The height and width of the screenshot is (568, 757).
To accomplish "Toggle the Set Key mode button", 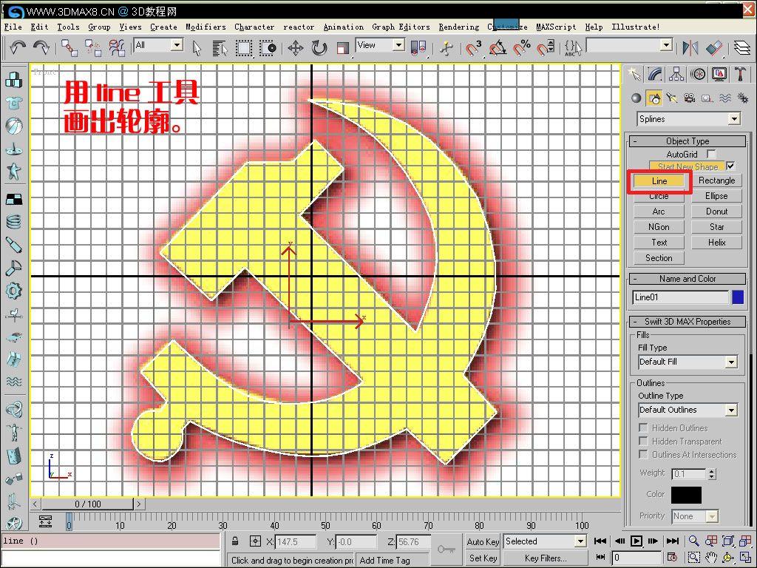I will click(x=483, y=558).
